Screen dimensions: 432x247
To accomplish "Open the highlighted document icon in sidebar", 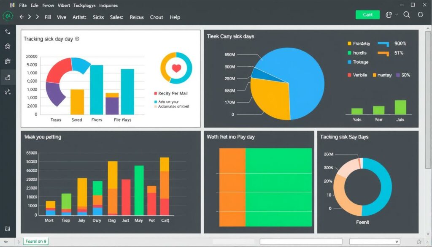I will tap(8, 77).
